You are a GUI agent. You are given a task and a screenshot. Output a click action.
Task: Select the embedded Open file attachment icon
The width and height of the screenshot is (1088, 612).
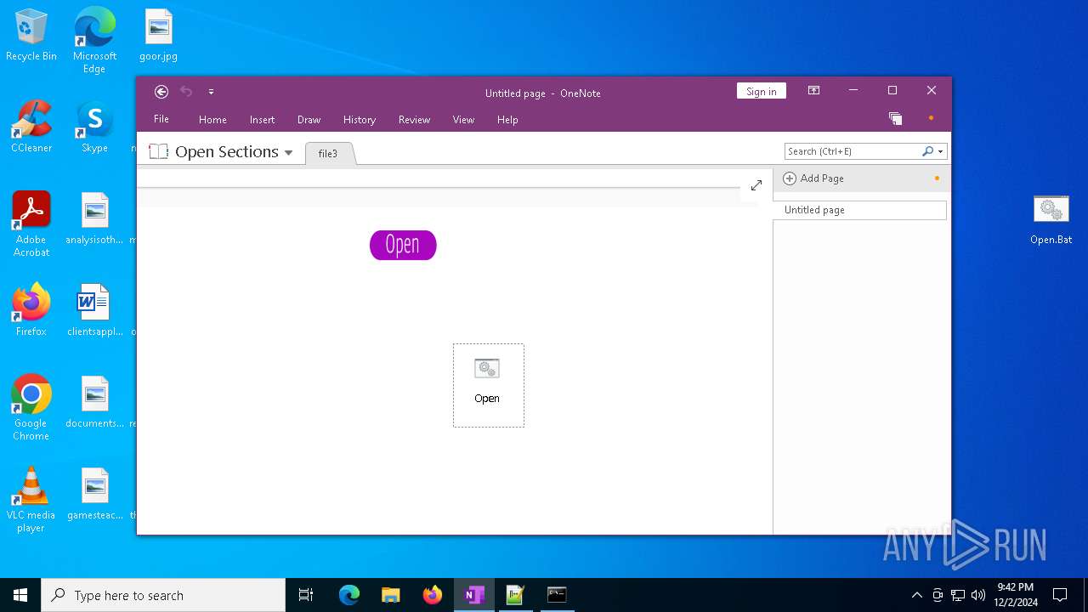click(x=488, y=385)
